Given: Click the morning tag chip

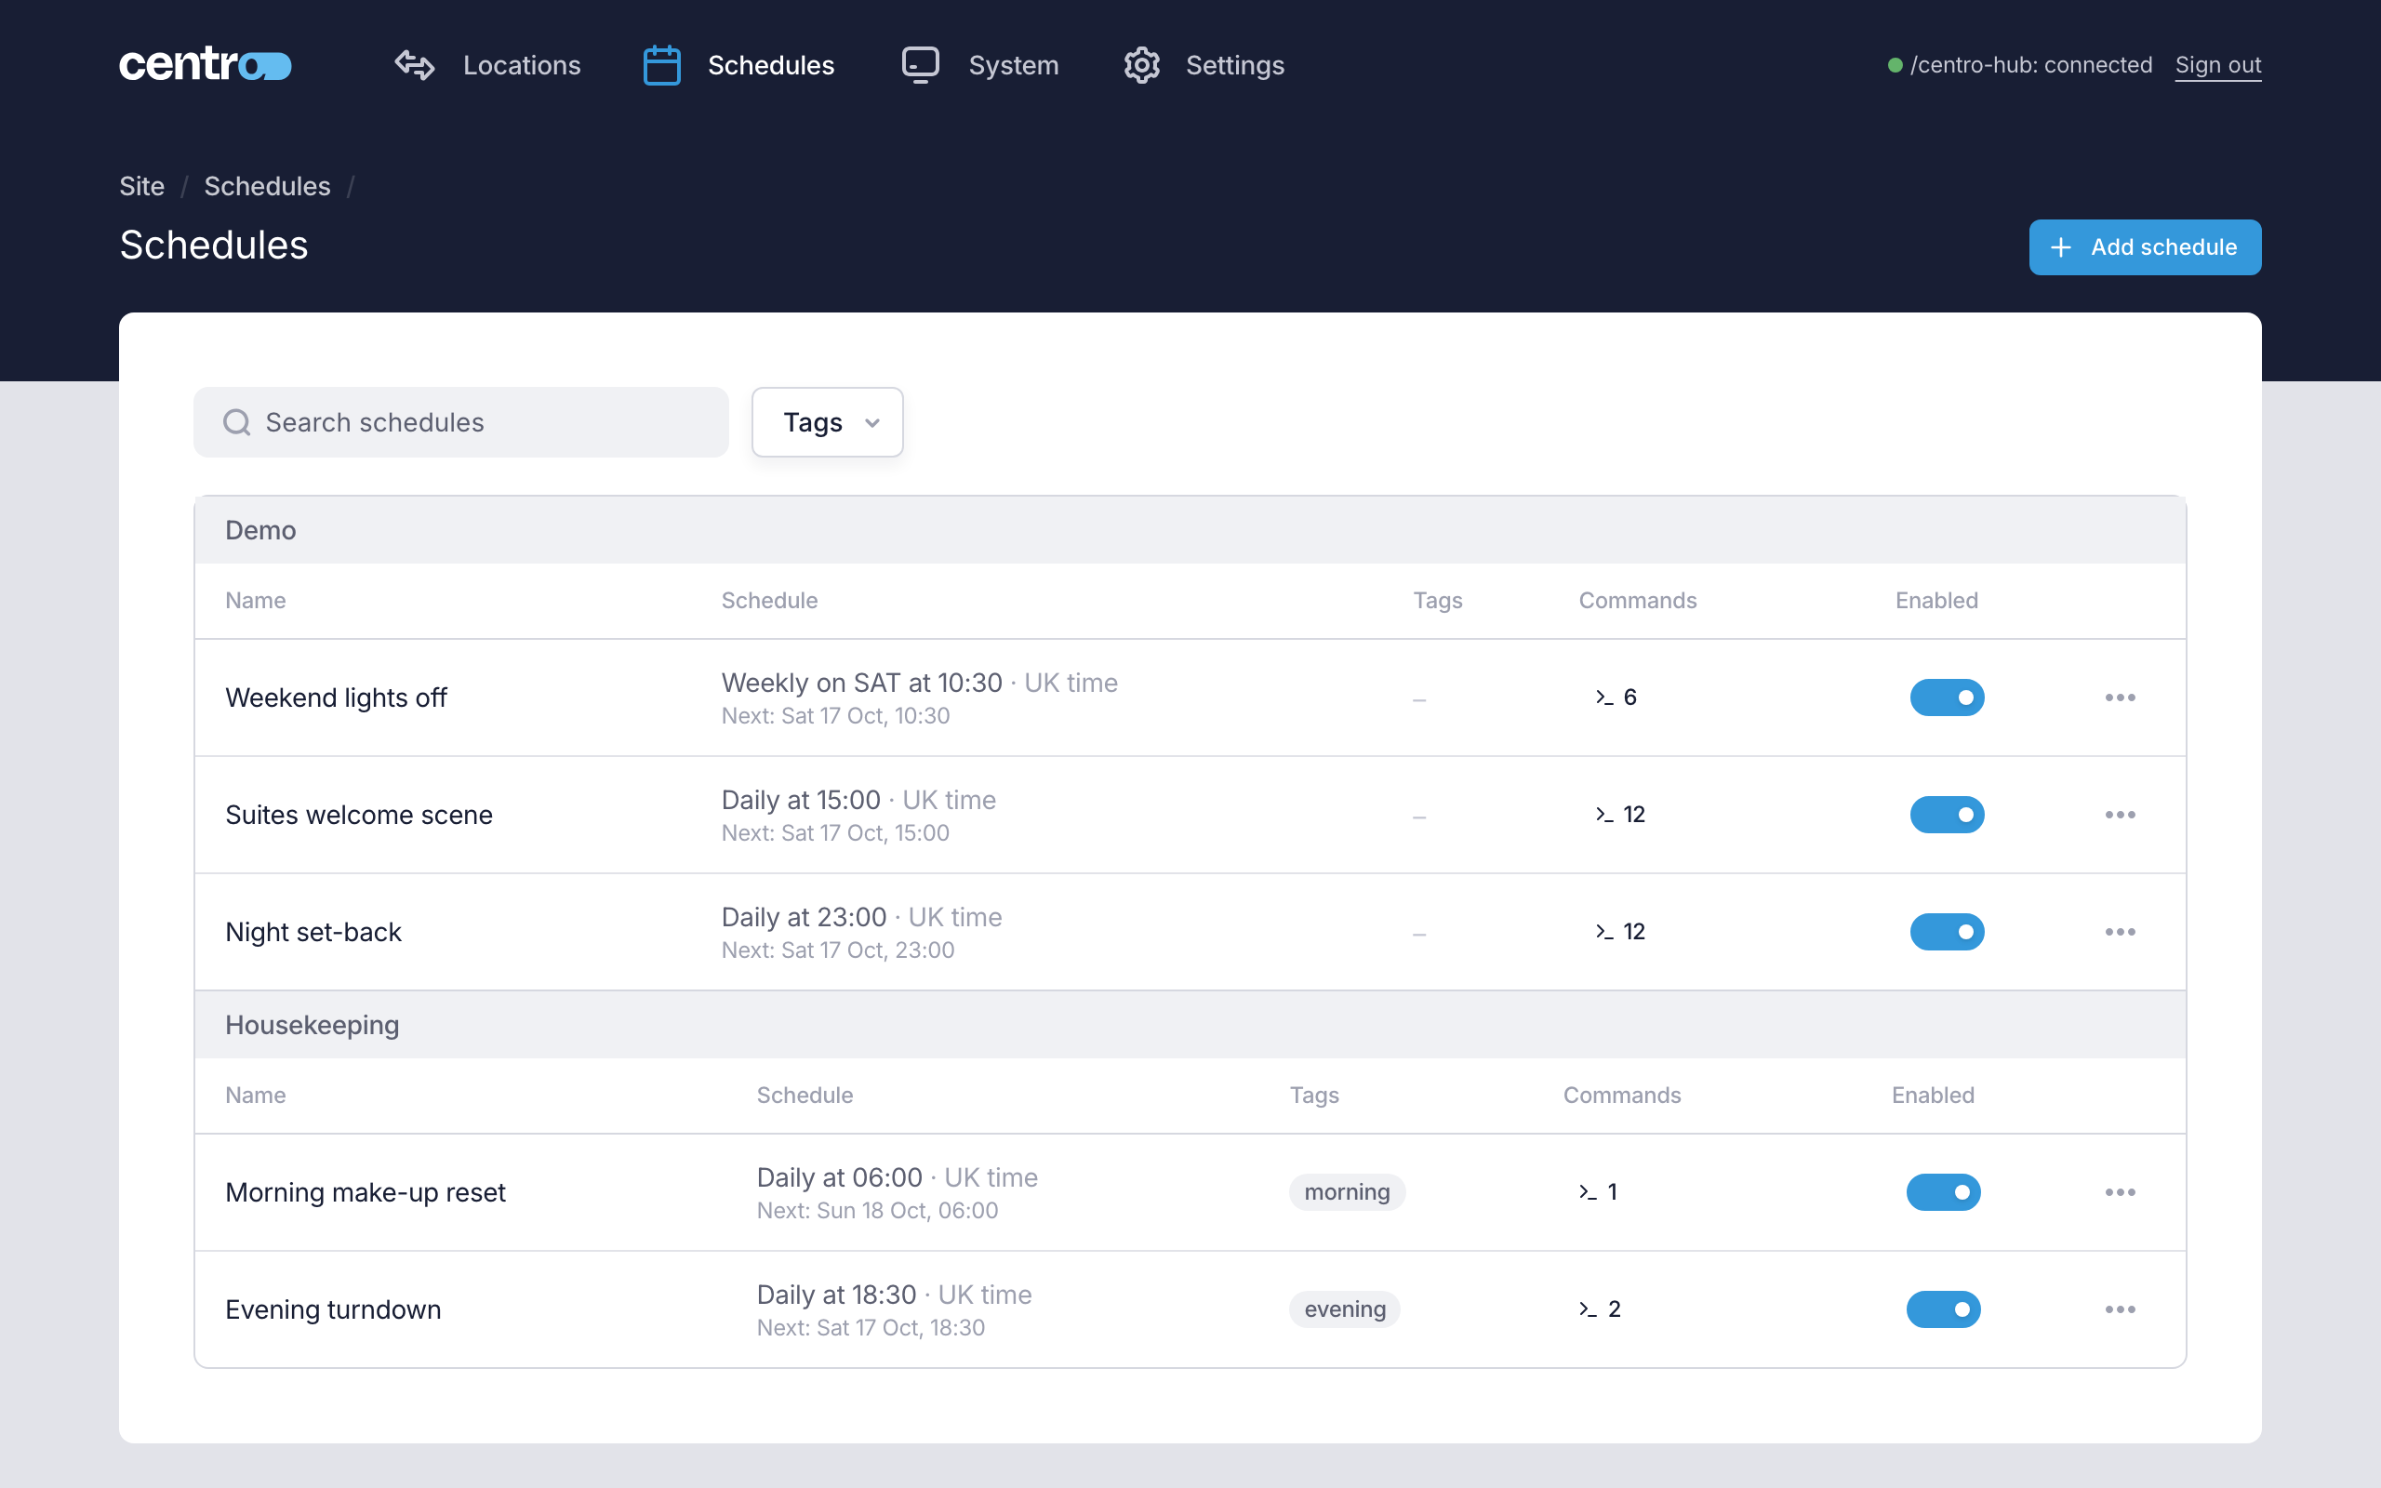Looking at the screenshot, I should tap(1347, 1193).
